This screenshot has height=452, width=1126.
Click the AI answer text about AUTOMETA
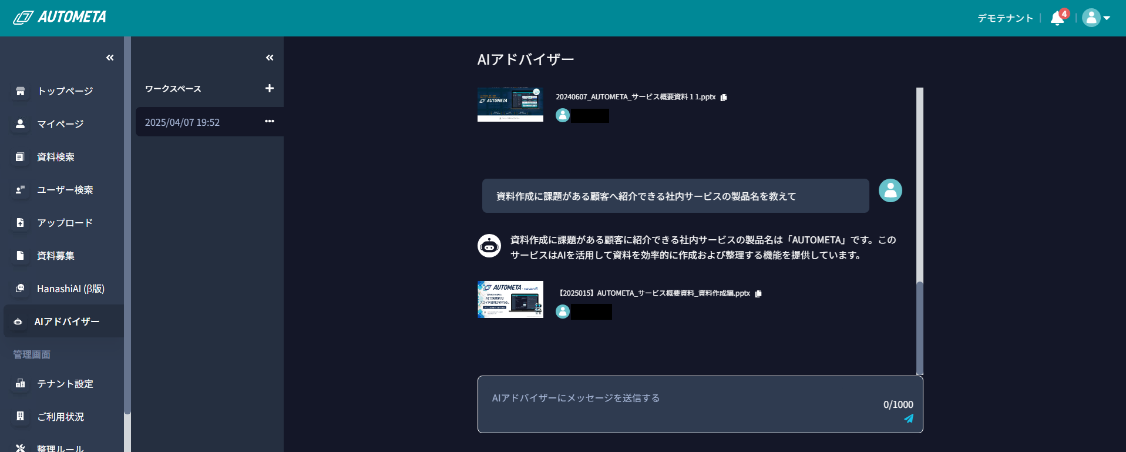click(703, 247)
